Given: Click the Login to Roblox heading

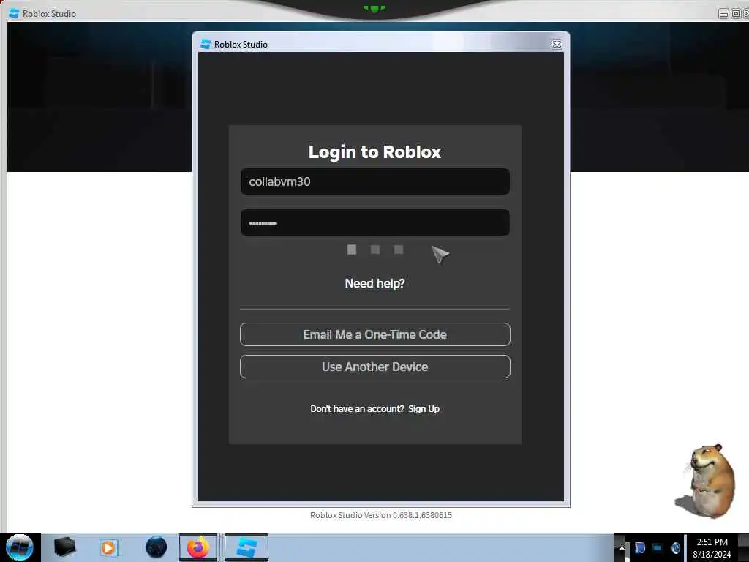Looking at the screenshot, I should (375, 152).
